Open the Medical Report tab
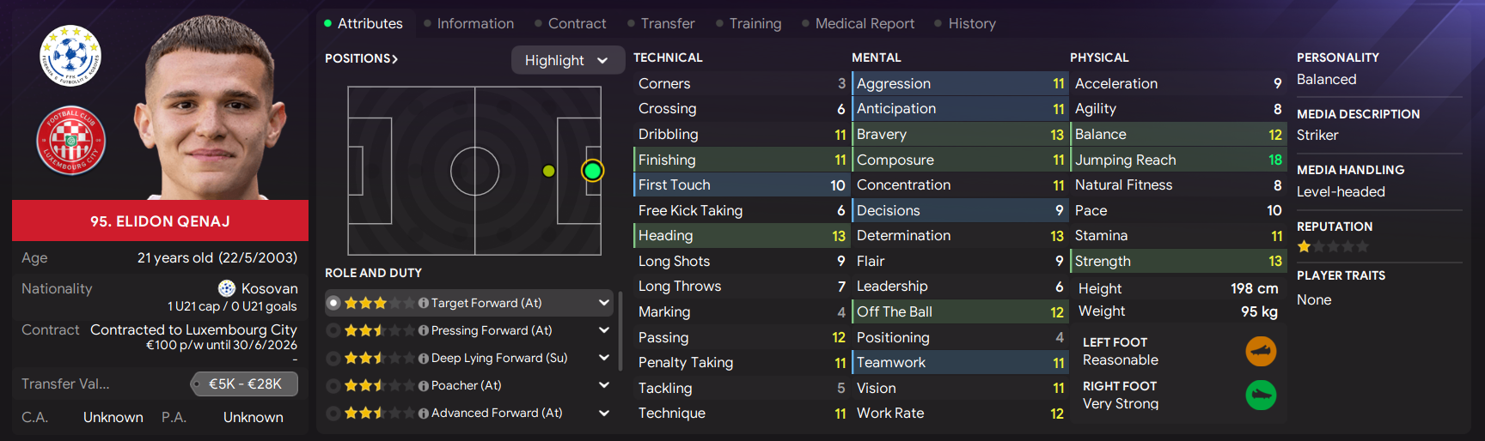 858,23
